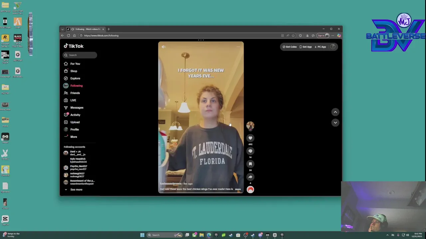Refresh the browser page
426x239 pixels.
pyautogui.click(x=68, y=36)
